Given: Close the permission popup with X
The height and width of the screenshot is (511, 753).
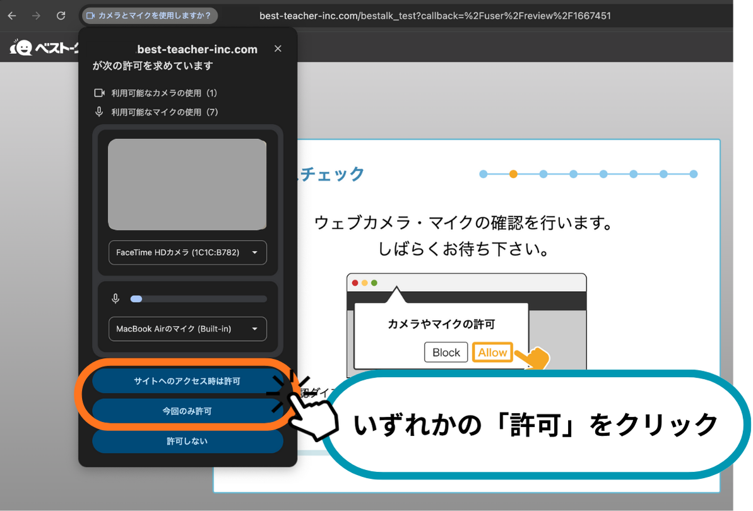Looking at the screenshot, I should [278, 49].
